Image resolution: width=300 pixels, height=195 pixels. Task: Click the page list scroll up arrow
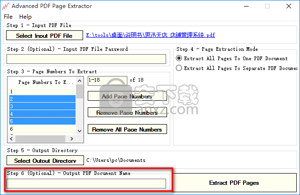(80, 81)
